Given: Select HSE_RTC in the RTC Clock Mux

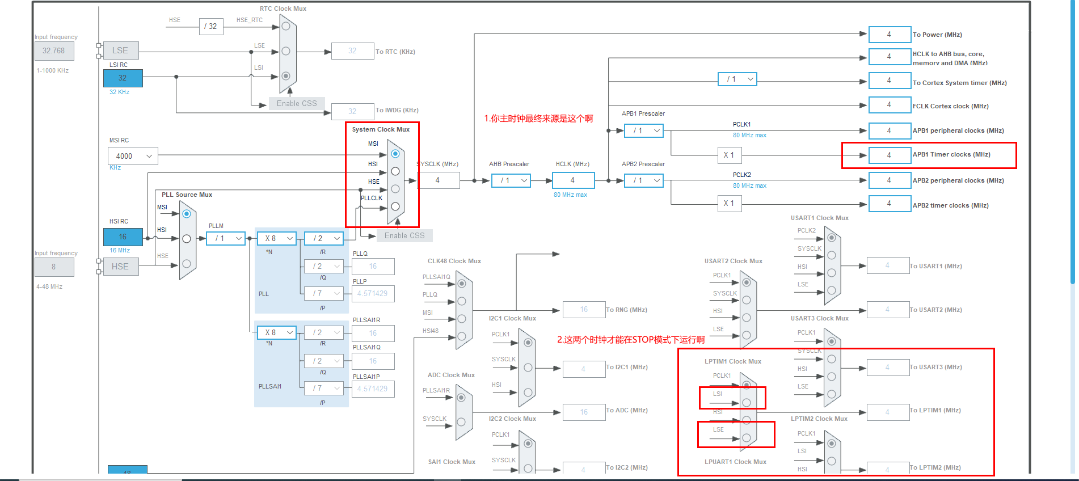Looking at the screenshot, I should (x=286, y=26).
